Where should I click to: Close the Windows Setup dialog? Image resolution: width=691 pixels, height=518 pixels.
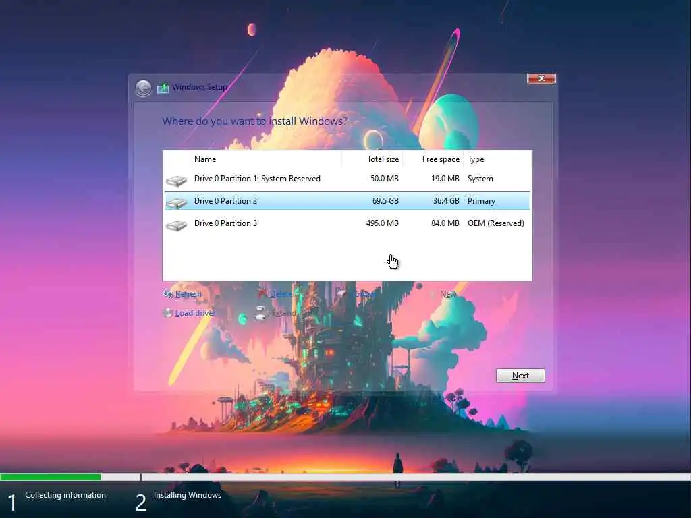click(541, 78)
